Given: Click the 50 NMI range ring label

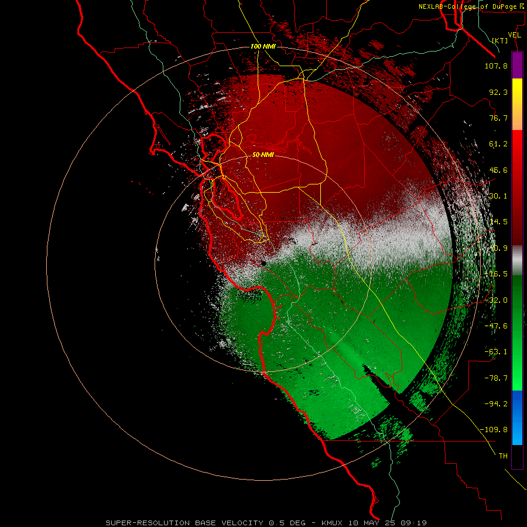Looking at the screenshot, I should click(x=263, y=155).
